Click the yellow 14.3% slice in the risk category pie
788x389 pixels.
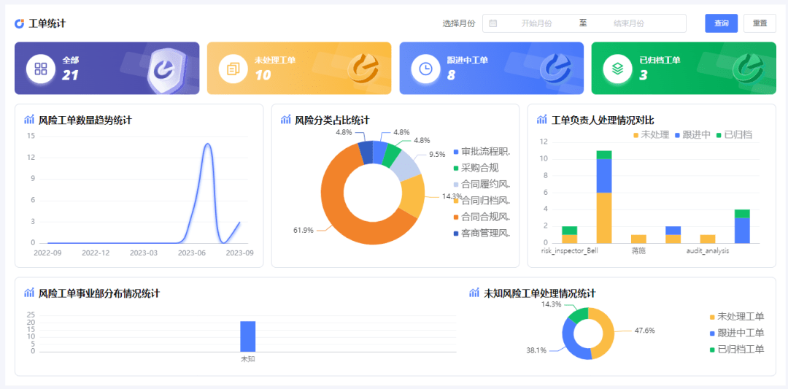click(413, 196)
